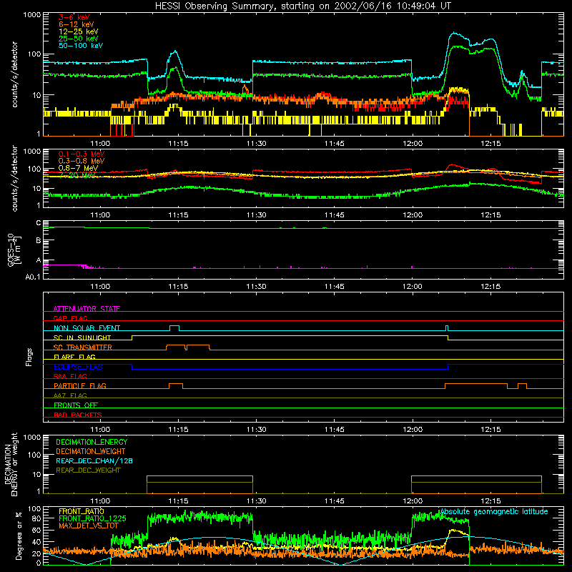Click the DECIMATION_ENERGY legend label
Image resolution: width=572 pixels, height=572 pixels.
[92, 442]
